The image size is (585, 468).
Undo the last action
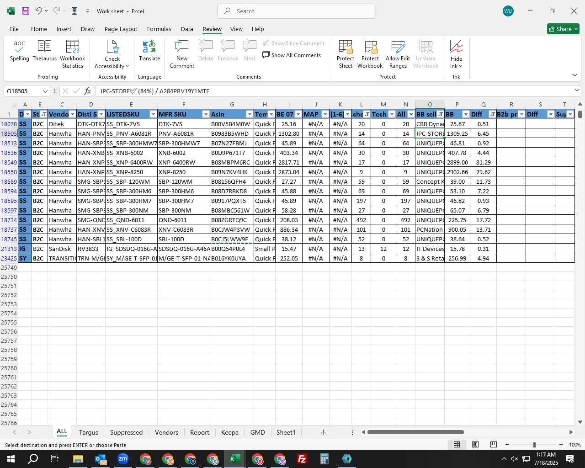(x=39, y=11)
